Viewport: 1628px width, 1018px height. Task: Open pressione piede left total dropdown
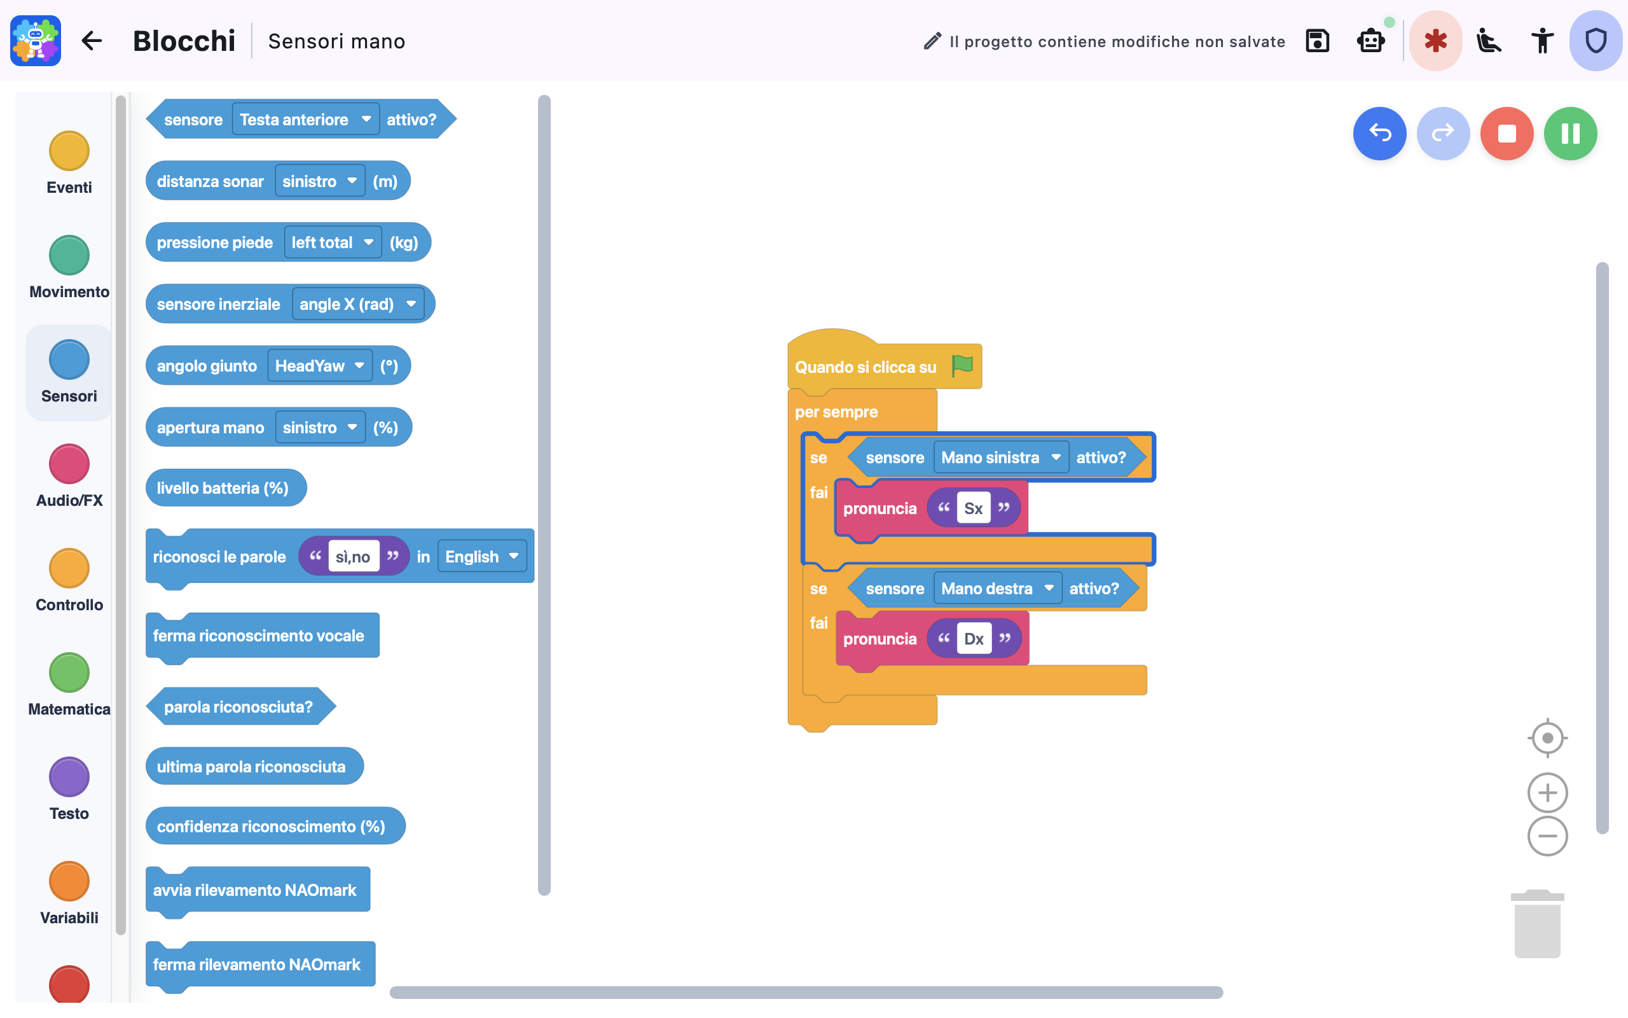pos(333,242)
